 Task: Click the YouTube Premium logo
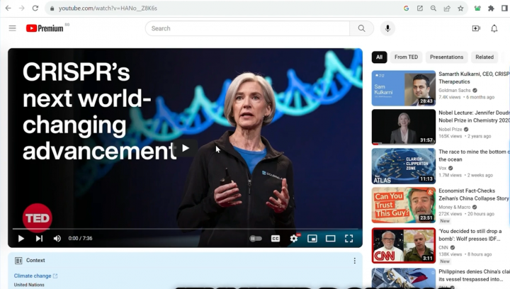45,28
